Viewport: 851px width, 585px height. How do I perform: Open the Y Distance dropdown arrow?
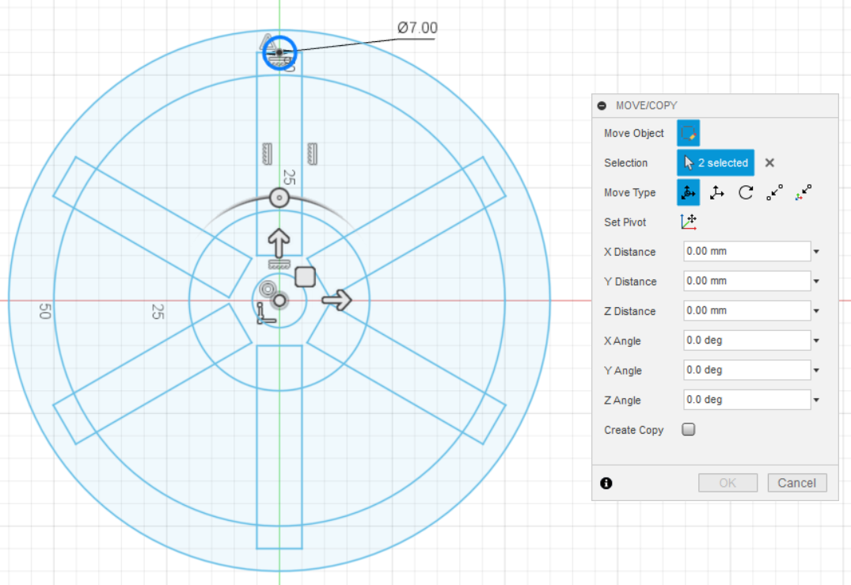816,282
